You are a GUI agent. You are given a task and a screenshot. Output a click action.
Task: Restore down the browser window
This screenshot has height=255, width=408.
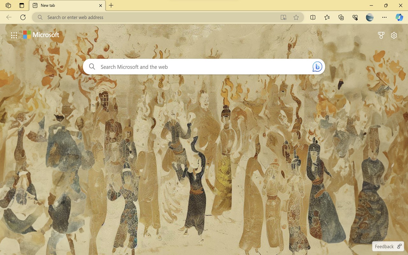386,5
